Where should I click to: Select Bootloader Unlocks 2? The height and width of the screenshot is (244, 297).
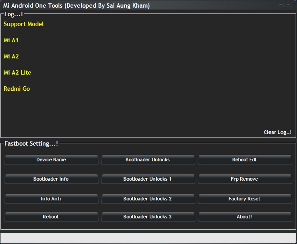tap(148, 199)
